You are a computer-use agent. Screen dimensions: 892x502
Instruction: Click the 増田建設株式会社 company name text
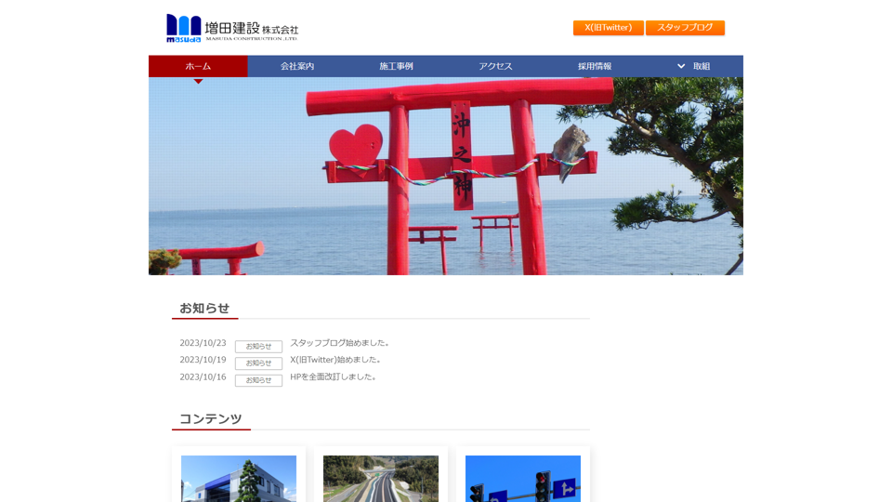251,29
